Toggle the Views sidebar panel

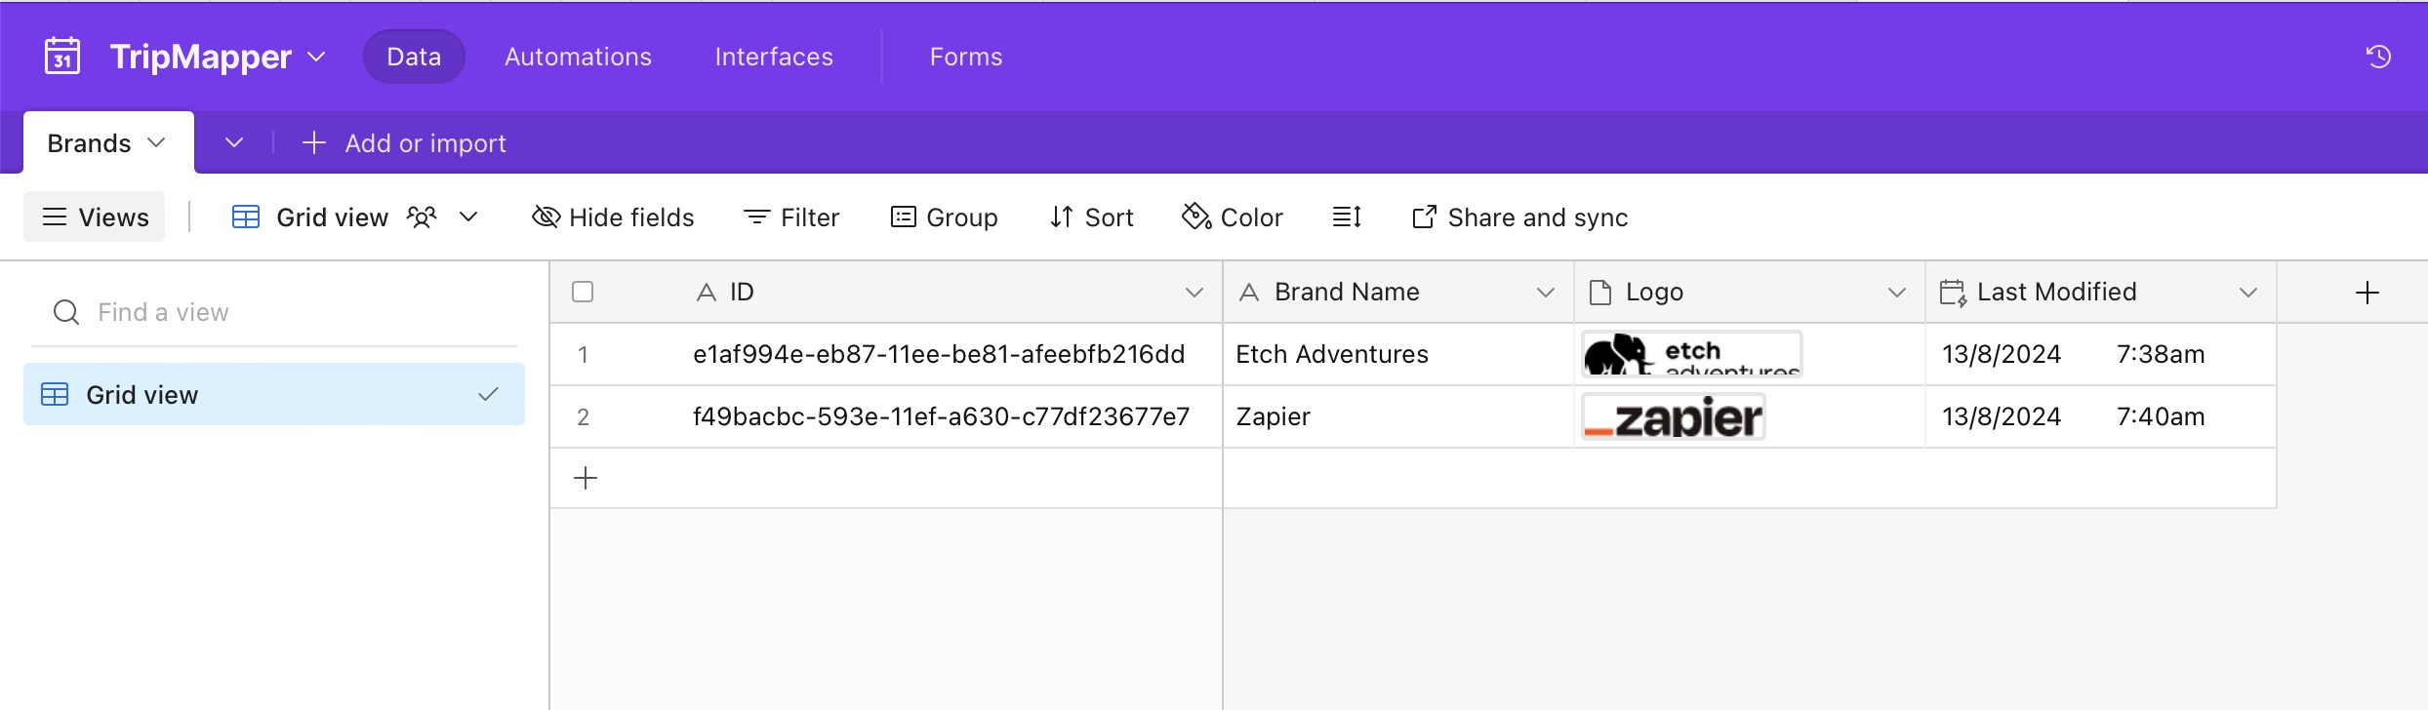[x=95, y=217]
